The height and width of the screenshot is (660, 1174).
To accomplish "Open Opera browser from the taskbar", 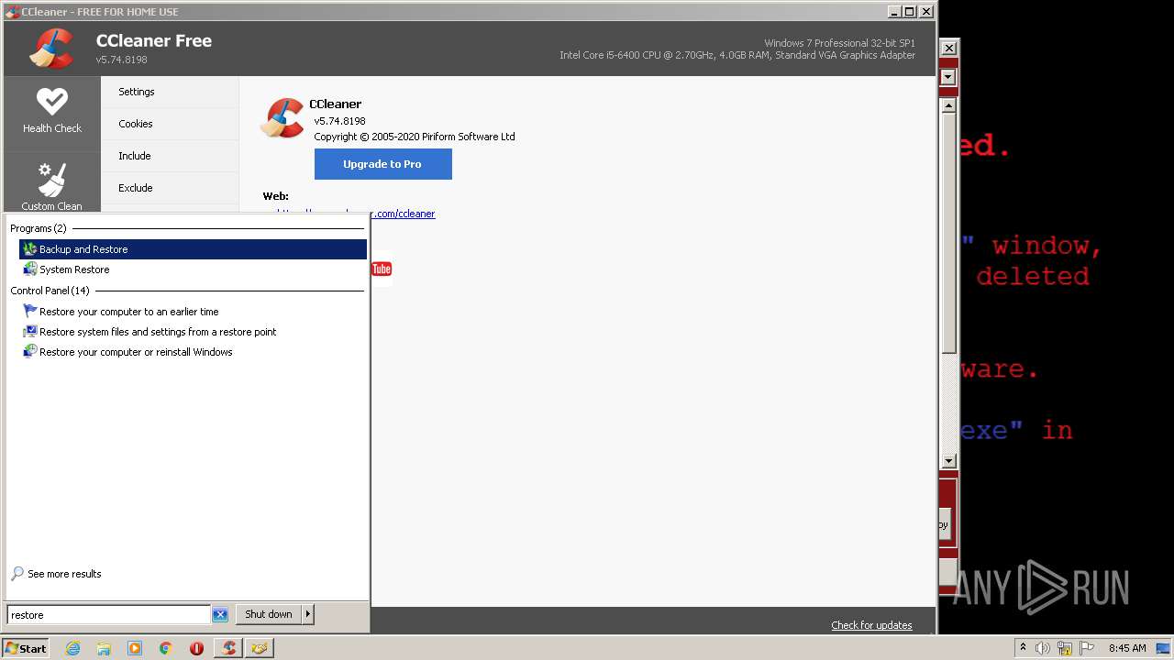I will [196, 648].
